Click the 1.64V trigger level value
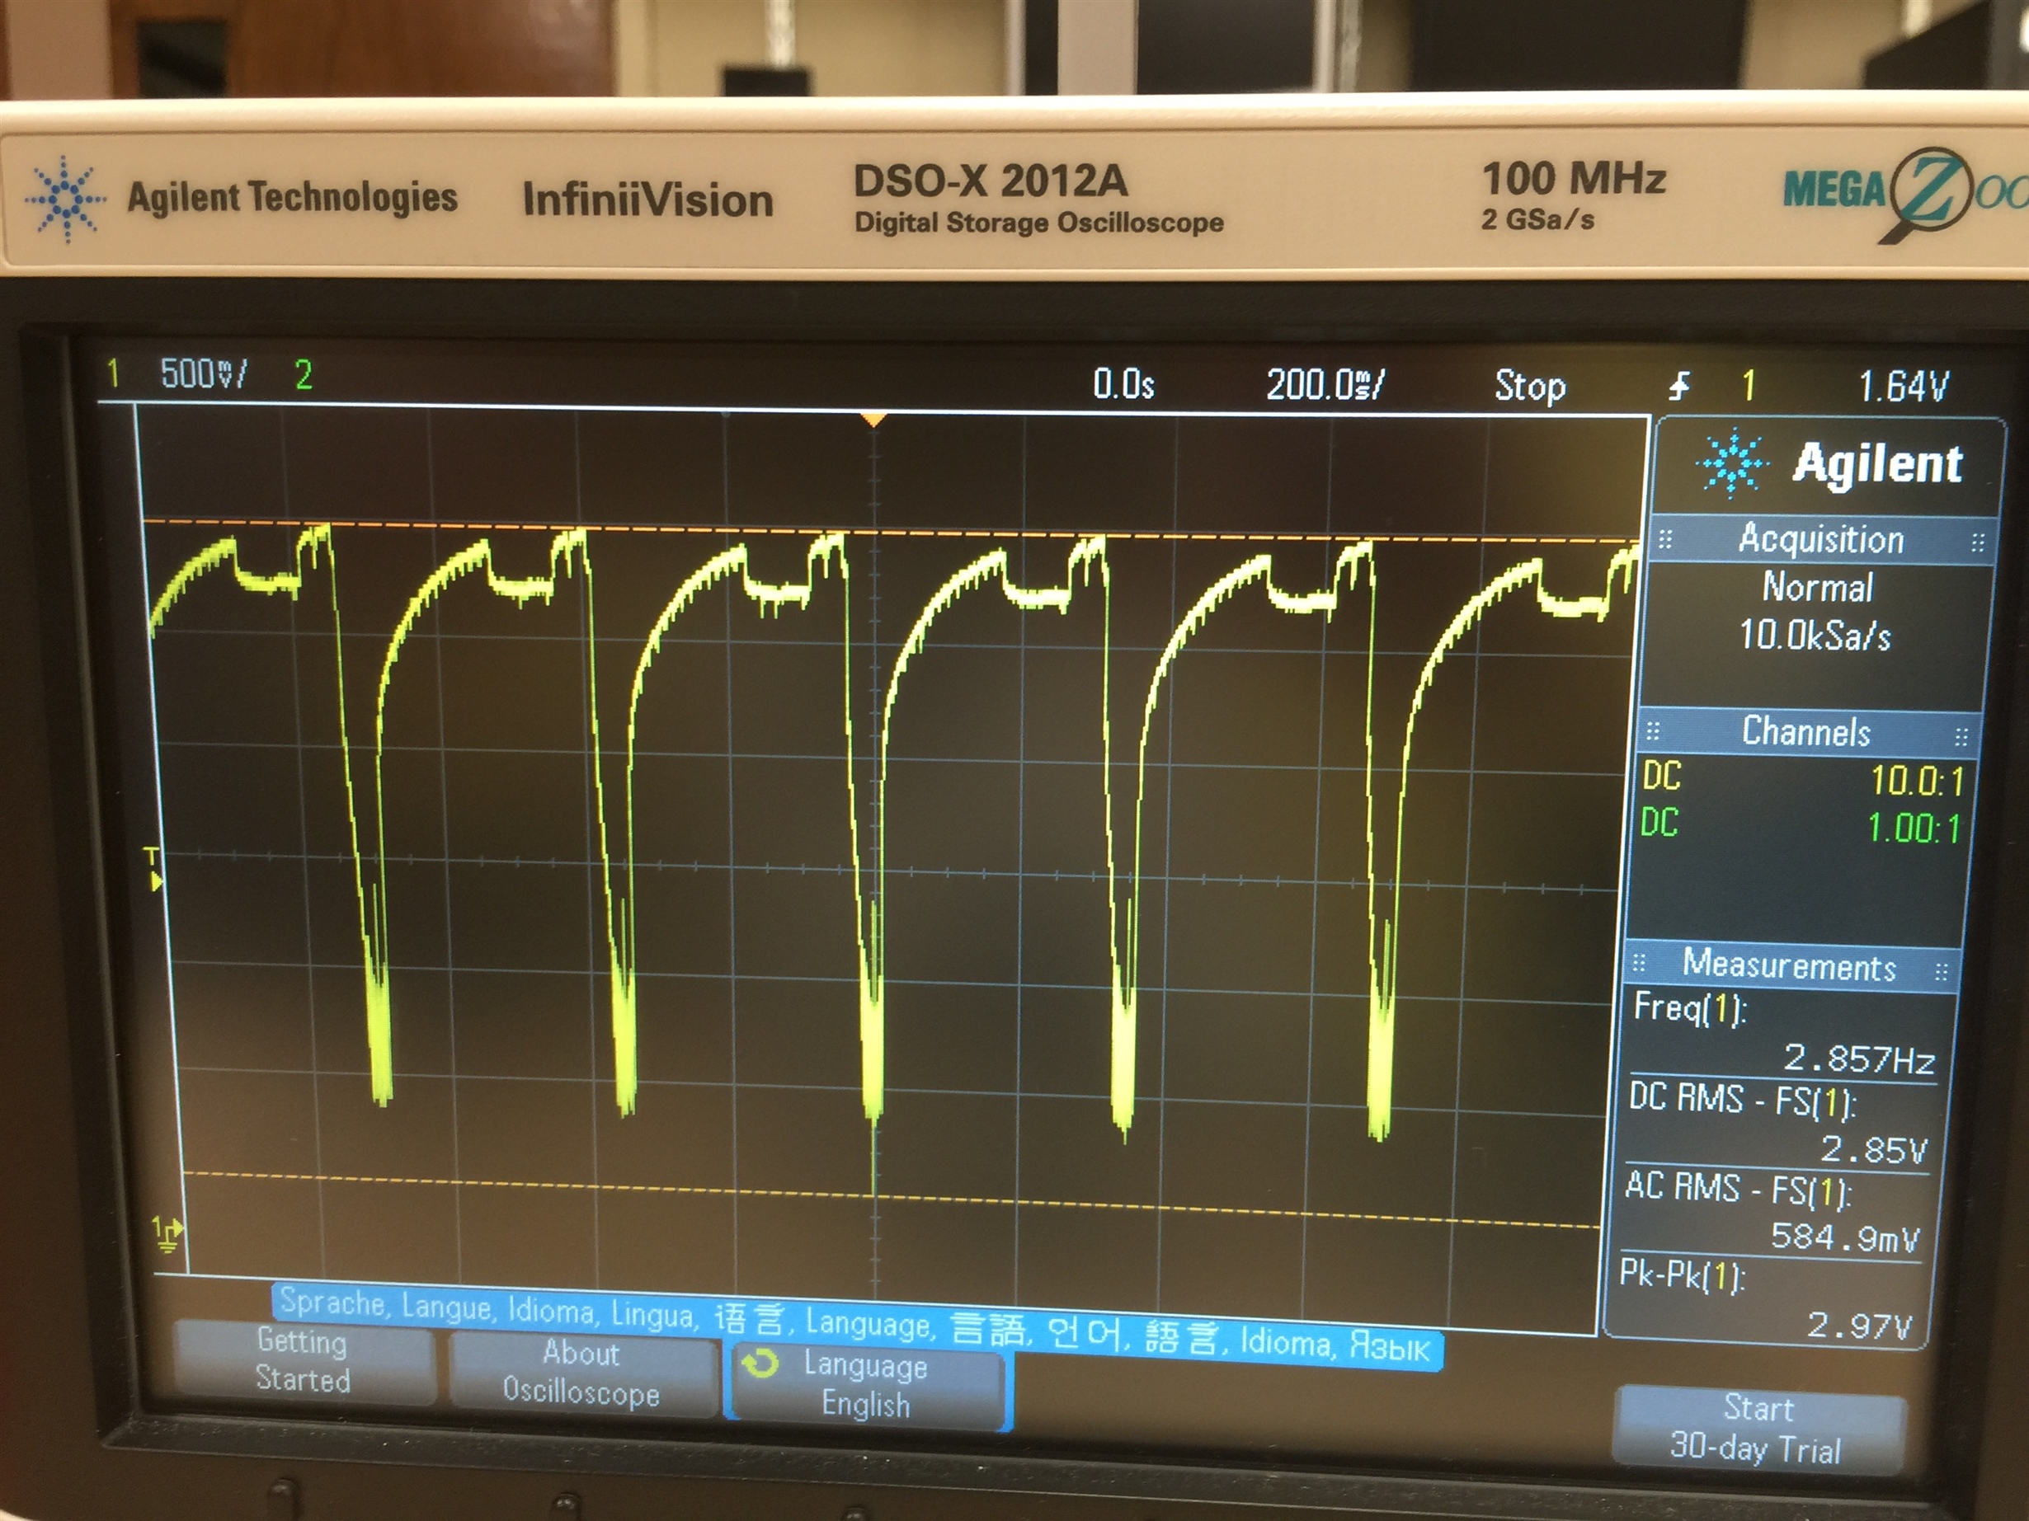Screen dimensions: 2029x1521 click(x=1904, y=387)
